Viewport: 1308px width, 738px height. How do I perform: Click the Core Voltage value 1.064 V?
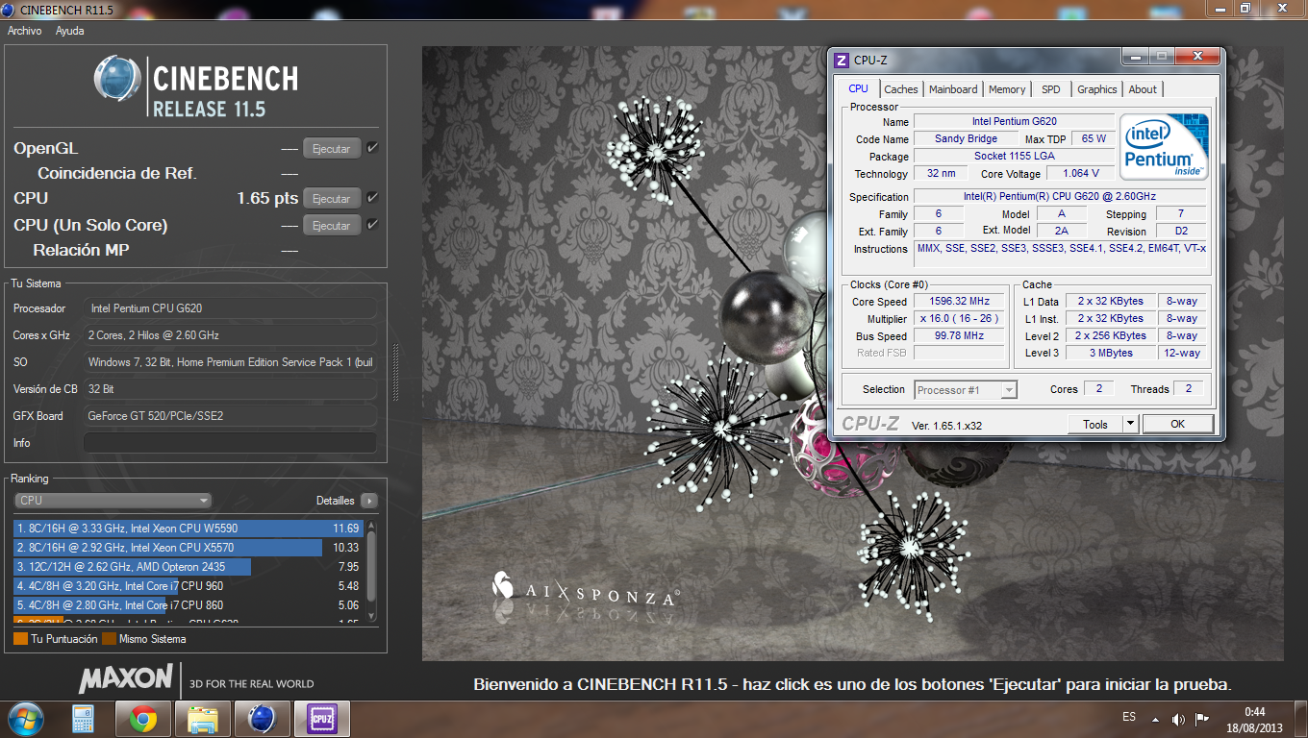tap(1081, 174)
